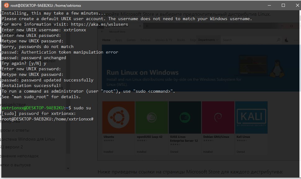Open Apps tab in Microsoft Store

click(x=119, y=40)
